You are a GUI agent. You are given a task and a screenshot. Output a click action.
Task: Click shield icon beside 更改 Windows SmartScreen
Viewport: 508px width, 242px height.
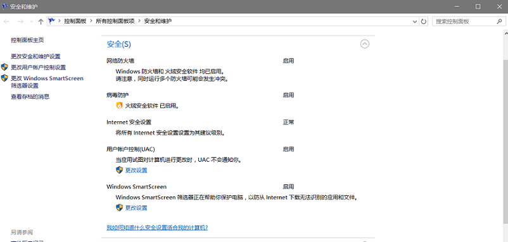(x=4, y=78)
